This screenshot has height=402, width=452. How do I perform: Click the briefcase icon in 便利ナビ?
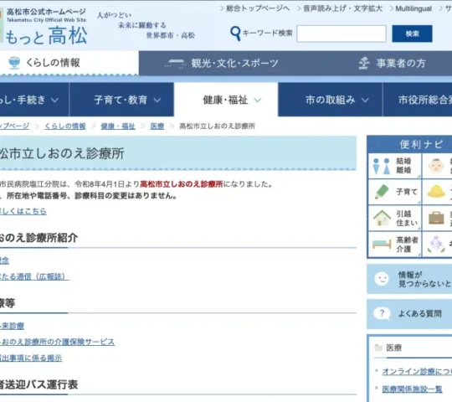pos(436,218)
